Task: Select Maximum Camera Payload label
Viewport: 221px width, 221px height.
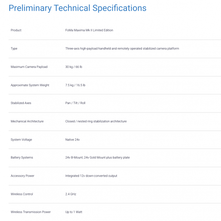Action: click(x=29, y=67)
